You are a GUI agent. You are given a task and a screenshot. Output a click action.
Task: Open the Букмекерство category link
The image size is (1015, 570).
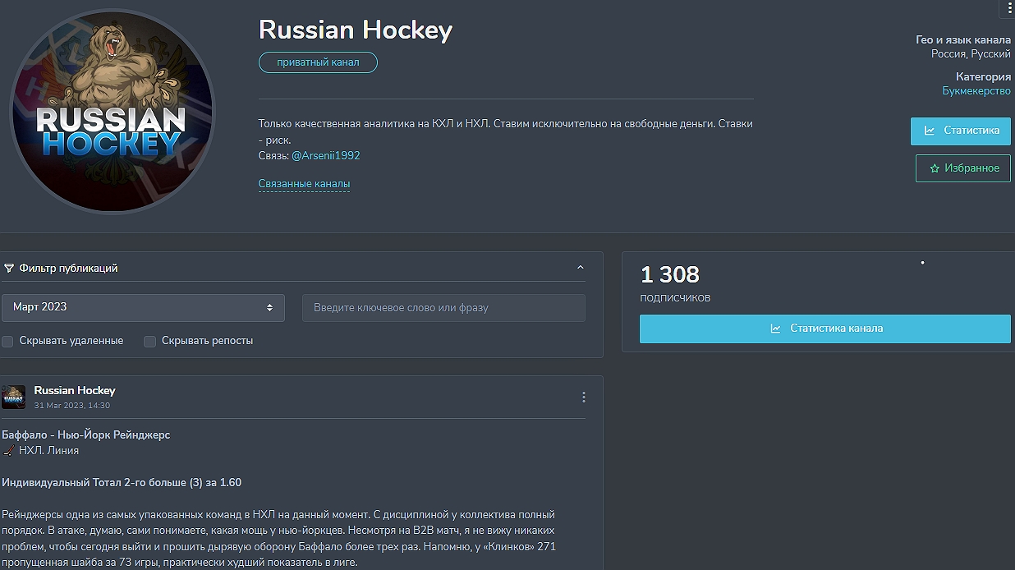[x=976, y=91]
